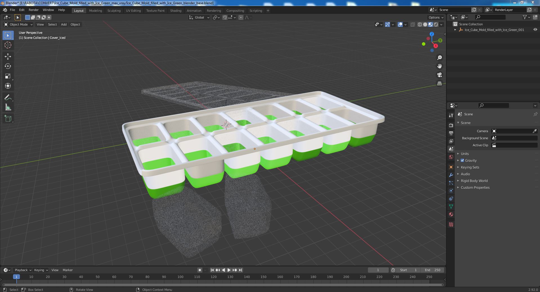Open the Output properties tab
Viewport: 540px width, 292px height.
pos(451,133)
